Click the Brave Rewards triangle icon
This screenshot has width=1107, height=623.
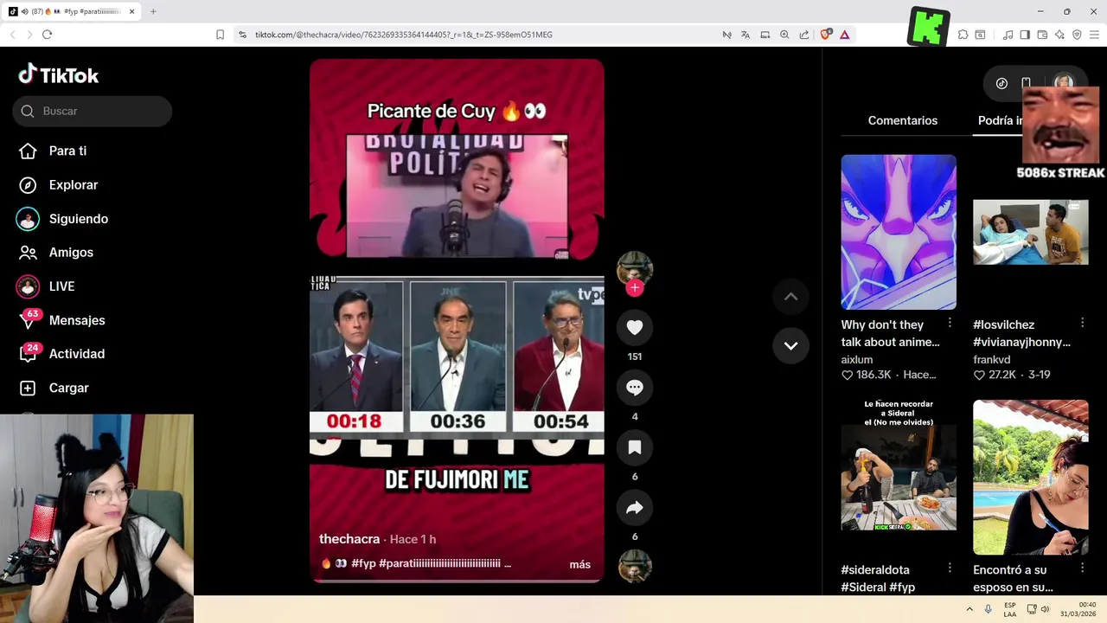pyautogui.click(x=844, y=35)
